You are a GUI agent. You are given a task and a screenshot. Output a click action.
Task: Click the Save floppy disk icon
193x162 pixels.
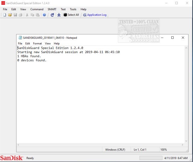[x=15, y=15]
